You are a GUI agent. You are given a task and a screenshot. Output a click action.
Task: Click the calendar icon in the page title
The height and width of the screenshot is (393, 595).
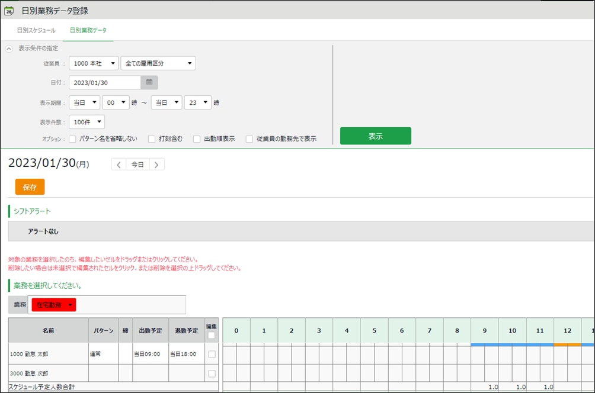pos(9,11)
